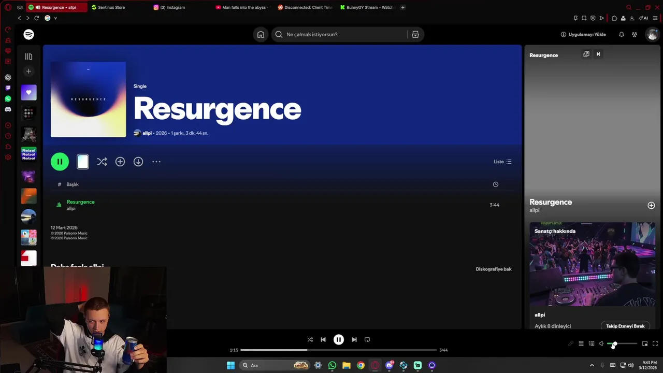Open the browser extensions puzzle icon
The width and height of the screenshot is (663, 373).
pyautogui.click(x=614, y=18)
